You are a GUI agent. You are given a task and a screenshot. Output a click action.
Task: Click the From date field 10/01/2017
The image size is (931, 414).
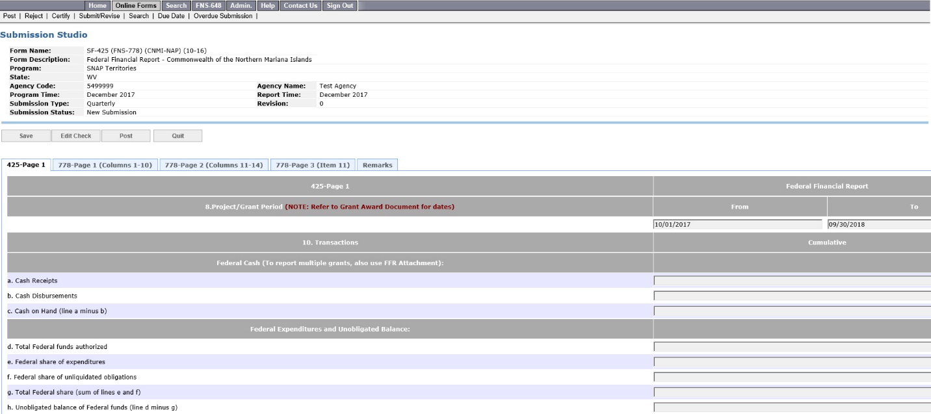738,225
